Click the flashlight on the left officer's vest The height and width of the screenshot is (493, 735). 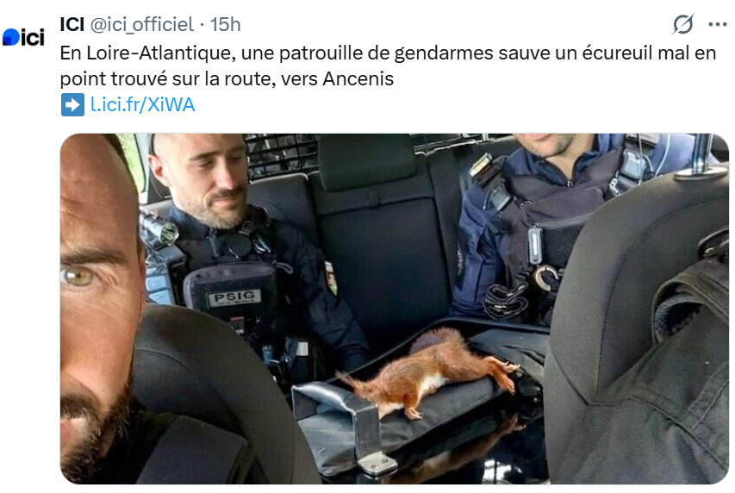coord(159,230)
